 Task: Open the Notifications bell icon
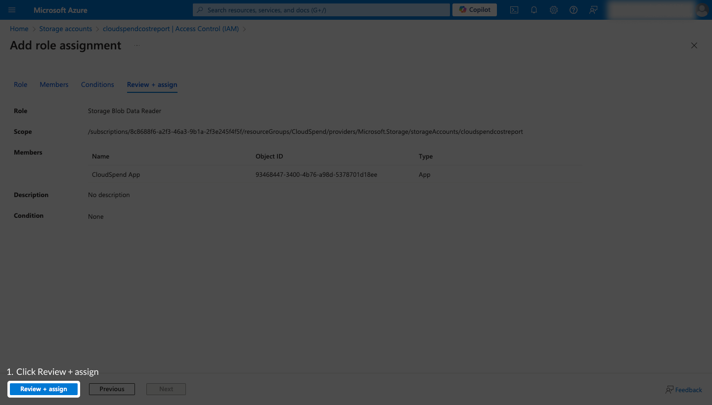534,9
